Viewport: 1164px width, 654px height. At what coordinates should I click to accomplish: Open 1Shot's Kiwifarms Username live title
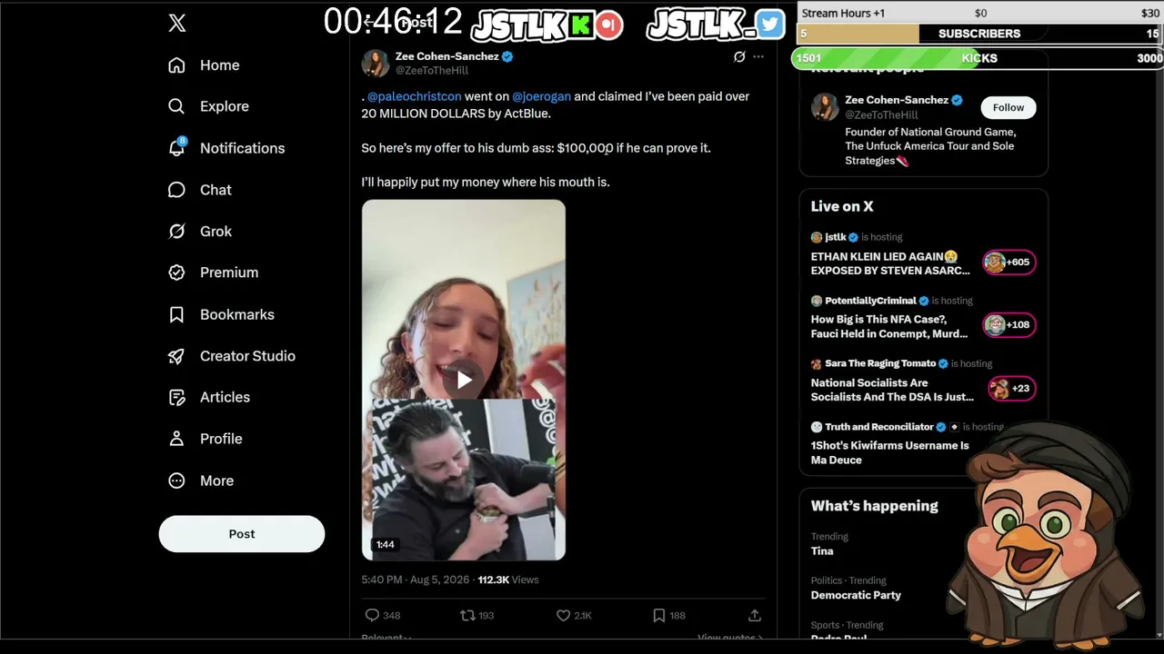click(890, 452)
